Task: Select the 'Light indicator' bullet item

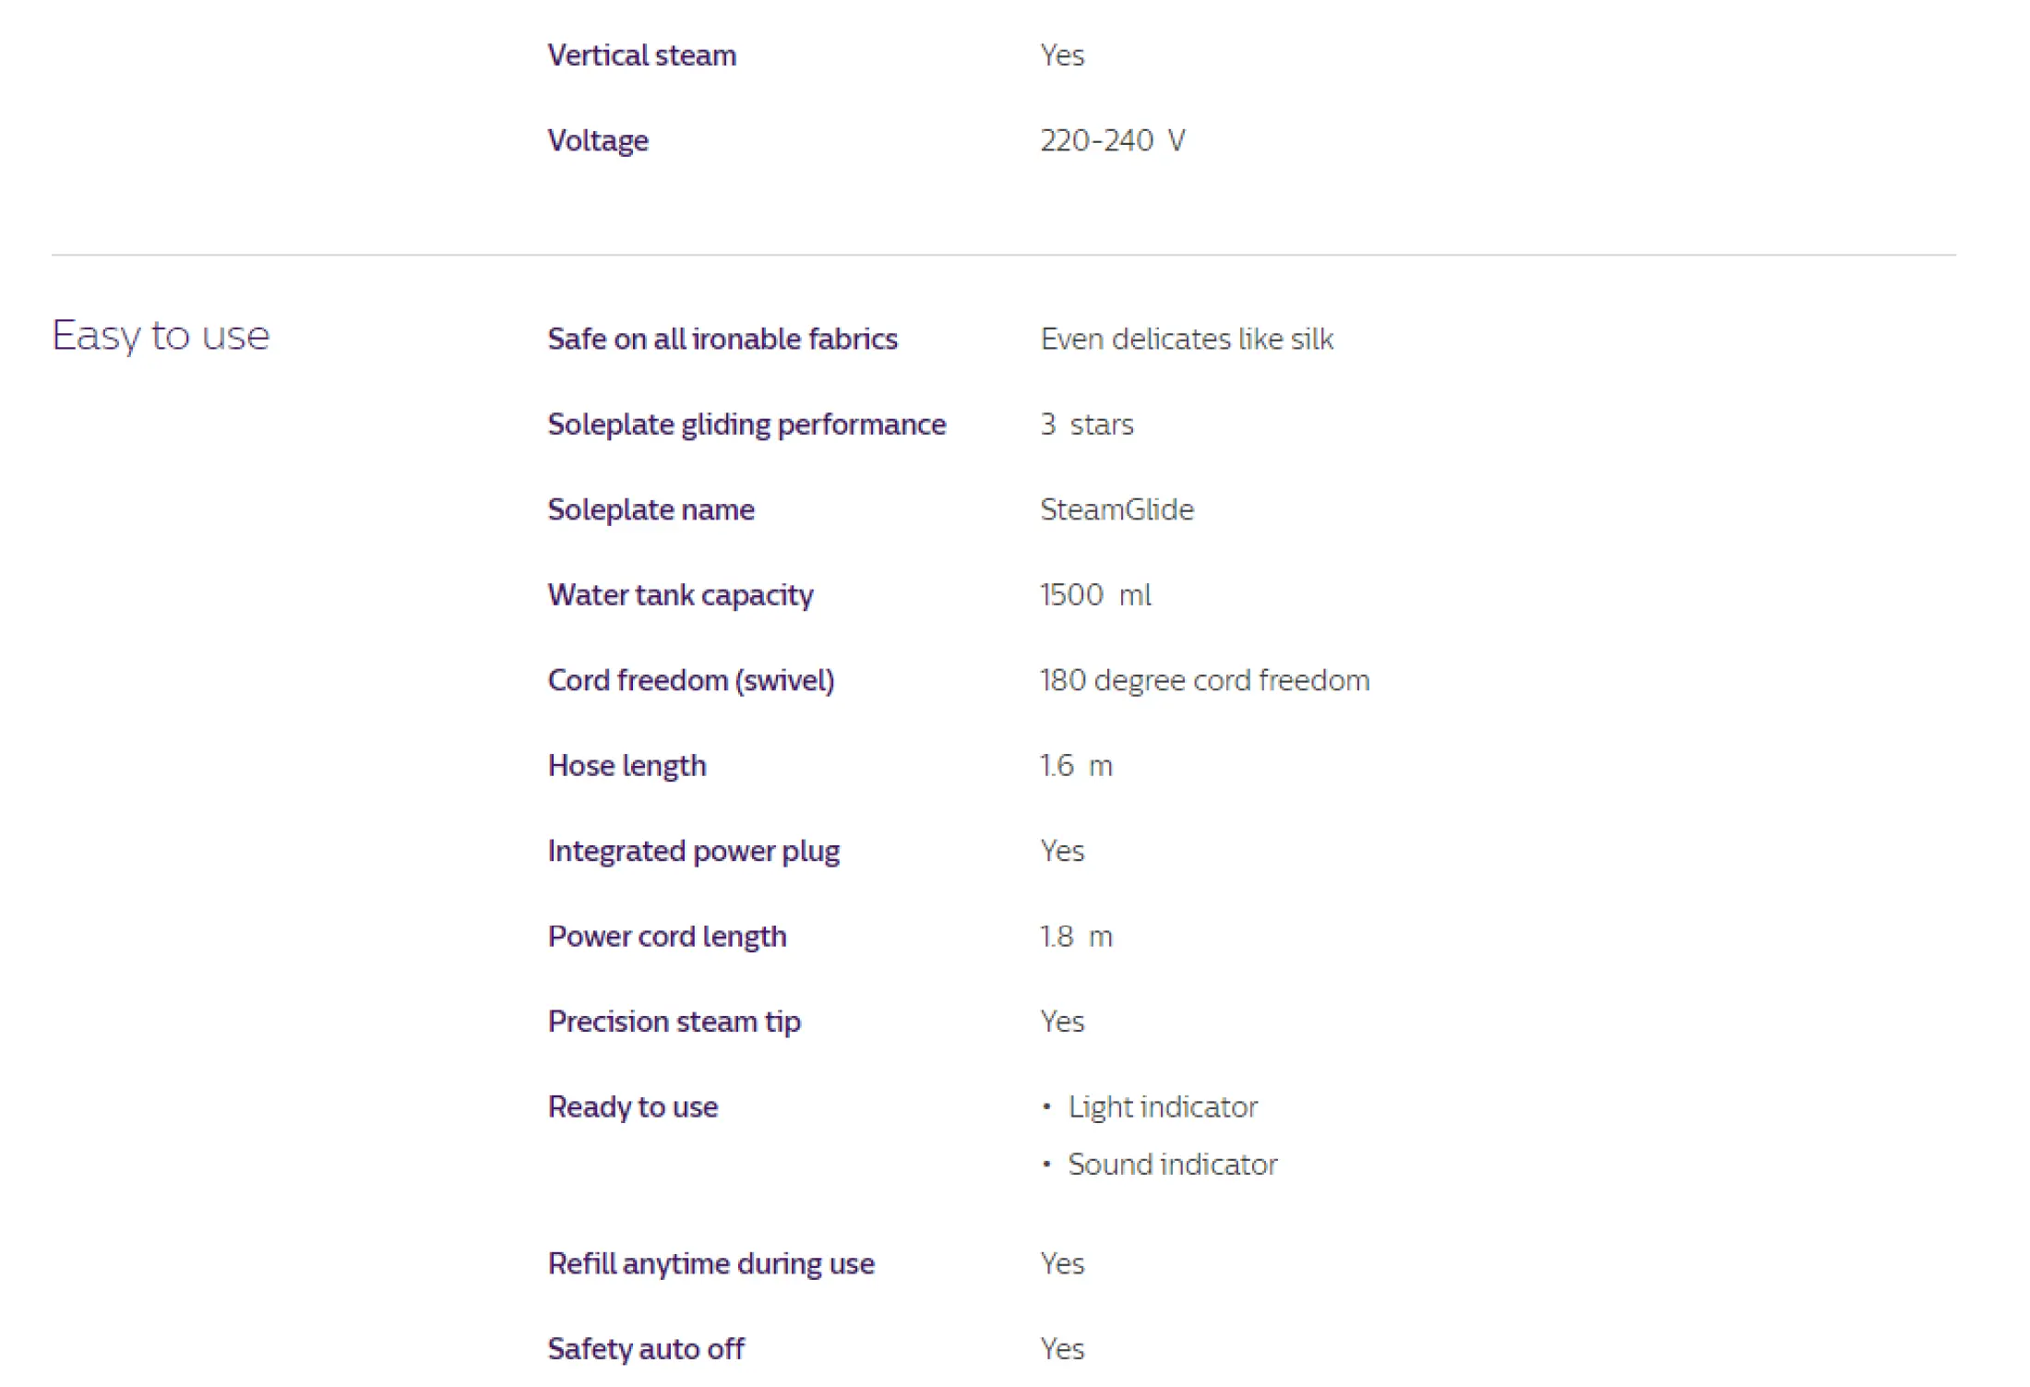Action: [1163, 1107]
